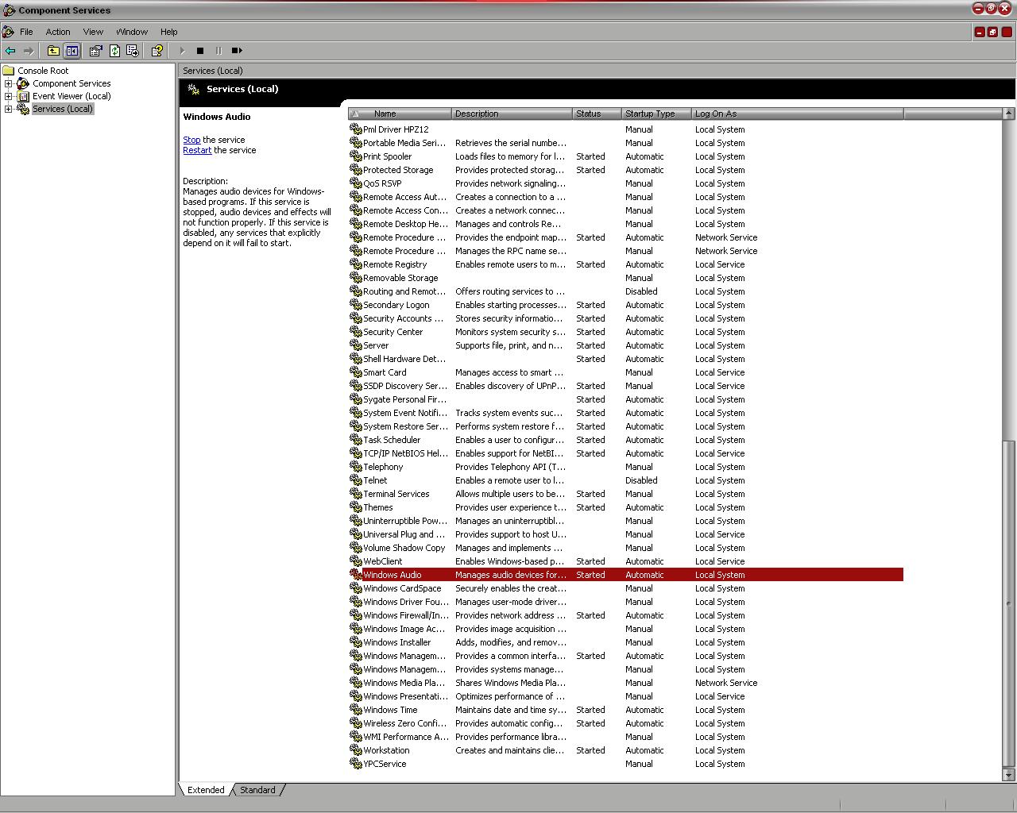
Task: Click the Restart the service link
Action: tap(197, 150)
